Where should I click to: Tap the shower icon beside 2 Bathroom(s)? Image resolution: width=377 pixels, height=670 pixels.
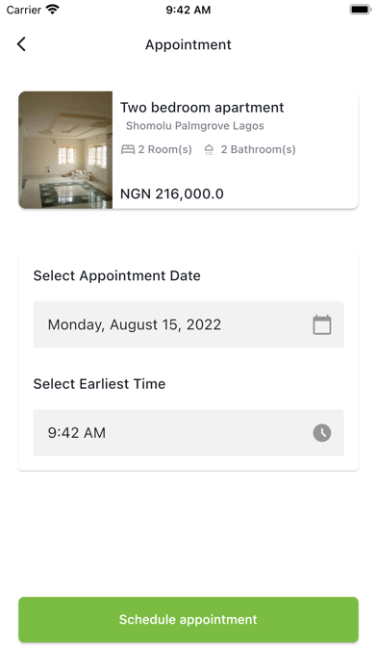[x=209, y=149]
